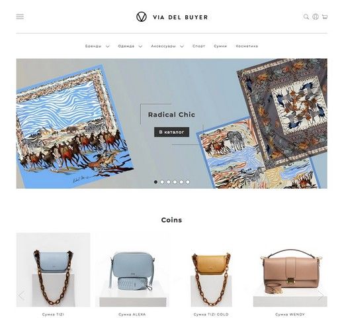Open the user account icon
The height and width of the screenshot is (318, 344).
click(316, 17)
